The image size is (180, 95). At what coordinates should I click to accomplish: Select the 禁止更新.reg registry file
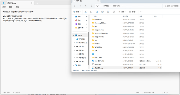(127, 68)
